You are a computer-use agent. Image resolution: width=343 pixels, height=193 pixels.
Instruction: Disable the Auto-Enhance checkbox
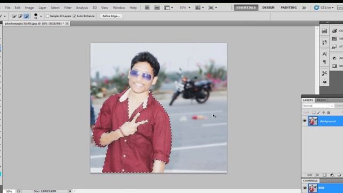74,16
